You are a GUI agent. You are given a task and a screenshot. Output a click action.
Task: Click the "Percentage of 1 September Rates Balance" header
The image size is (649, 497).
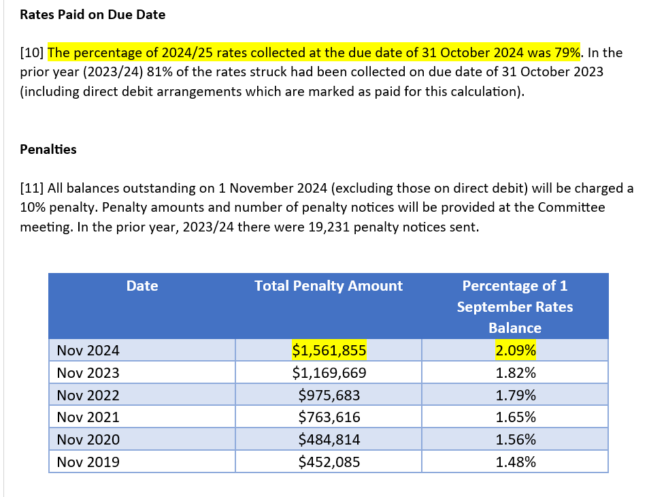click(514, 306)
